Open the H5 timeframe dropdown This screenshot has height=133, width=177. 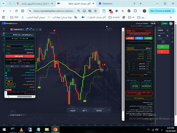[13, 112]
